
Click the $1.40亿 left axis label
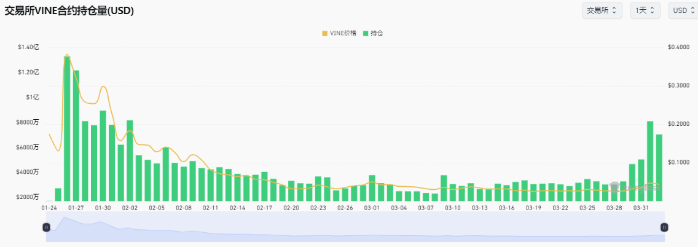pos(28,47)
